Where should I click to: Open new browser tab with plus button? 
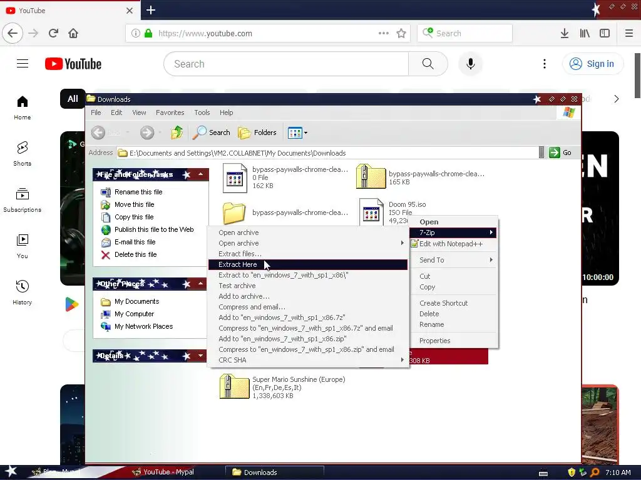click(x=151, y=10)
